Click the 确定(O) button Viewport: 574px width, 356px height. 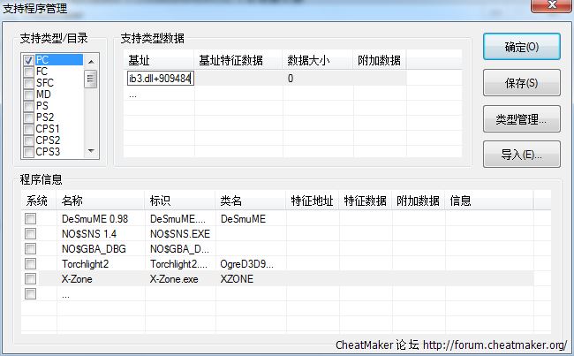pos(520,47)
